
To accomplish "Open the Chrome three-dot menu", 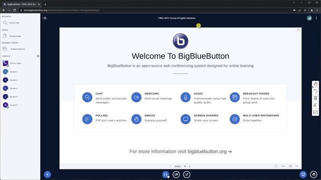I will 317,10.
